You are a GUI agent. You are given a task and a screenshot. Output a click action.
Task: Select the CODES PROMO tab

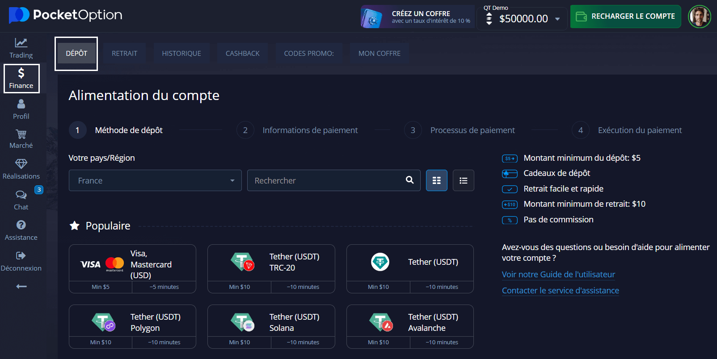coord(309,53)
